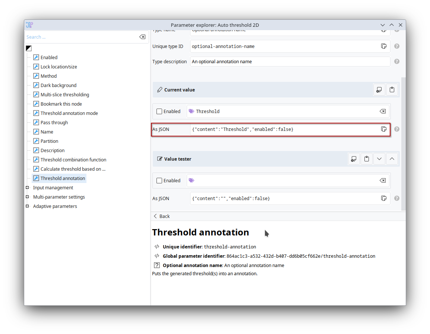Click the Type description label

pos(169,62)
